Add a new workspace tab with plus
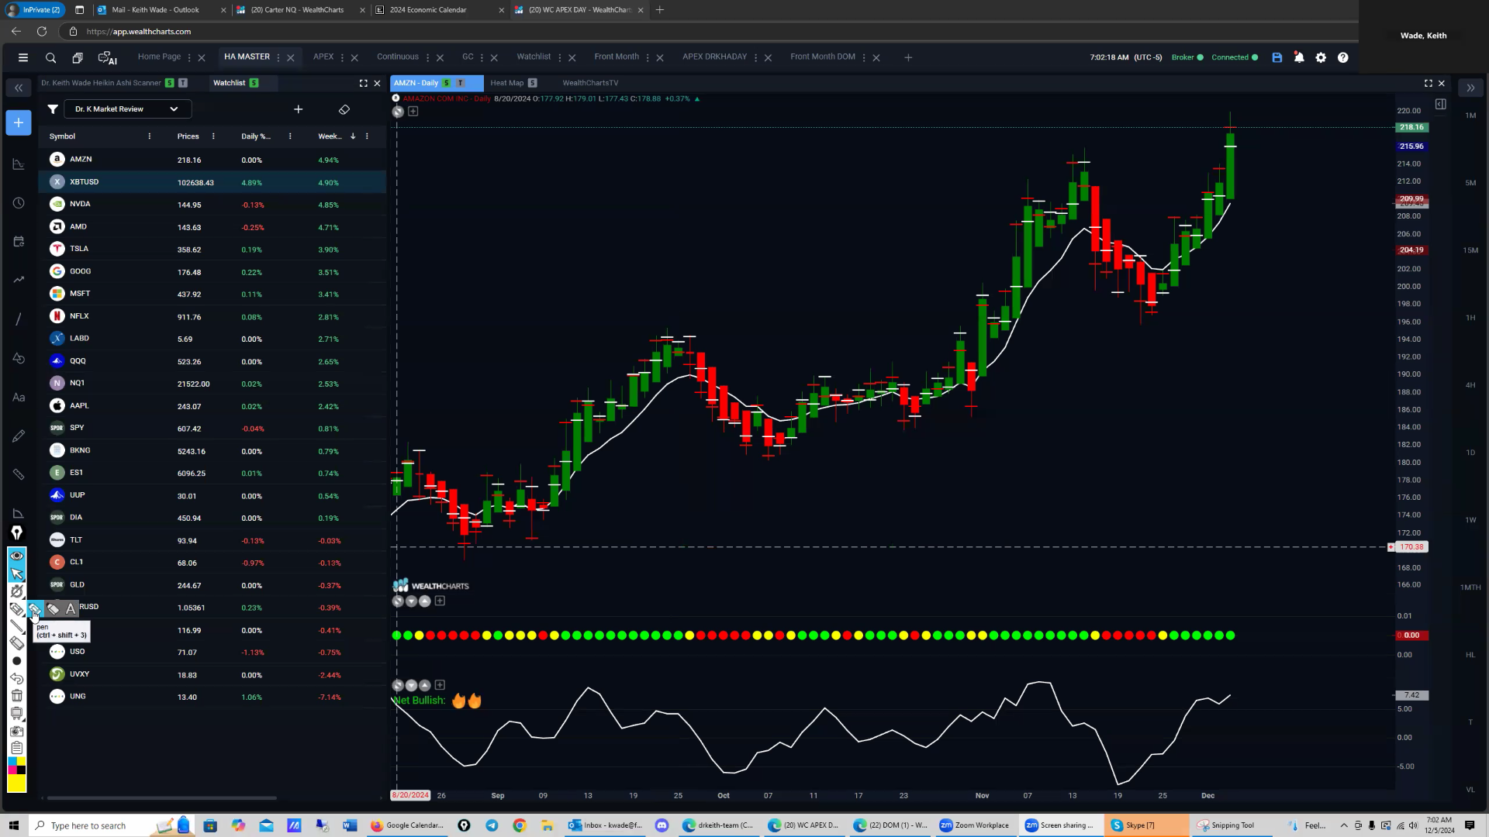Screen dimensions: 1489x837 tap(908, 57)
